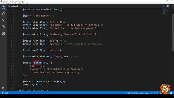Open the Help menu
This screenshot has height=98, width=174.
pos(27,3)
